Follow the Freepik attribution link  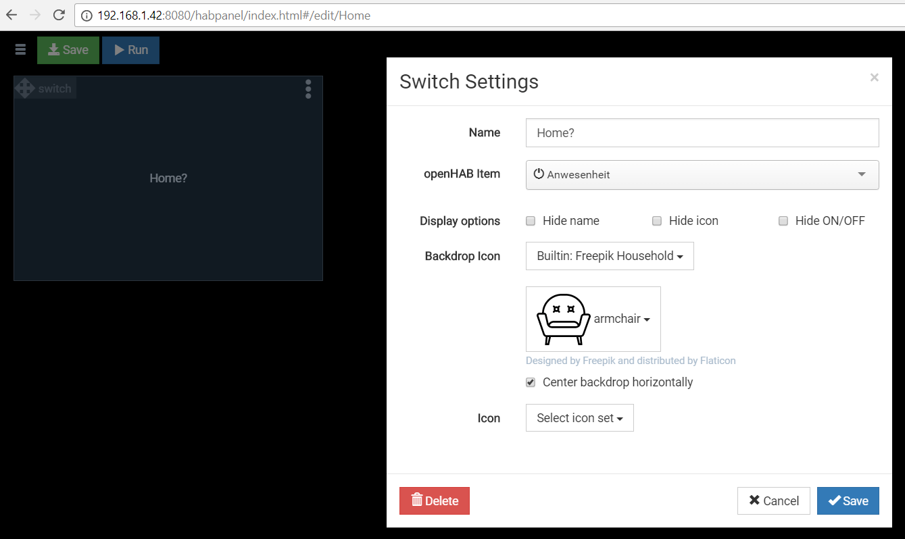(631, 360)
